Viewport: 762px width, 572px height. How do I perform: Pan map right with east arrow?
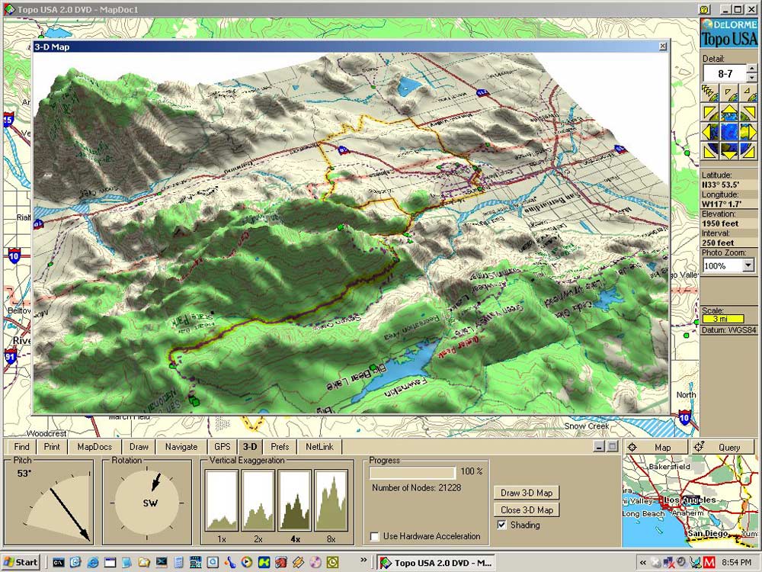748,132
